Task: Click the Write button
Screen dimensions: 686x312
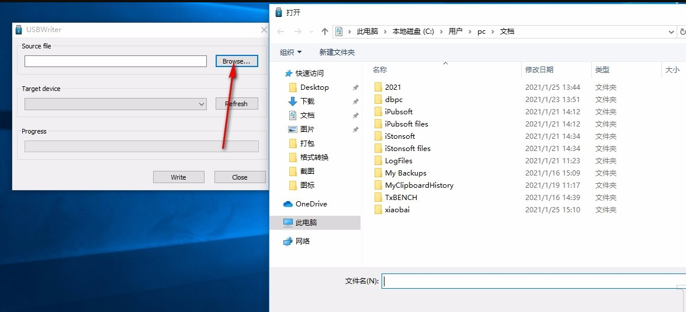Action: [178, 177]
